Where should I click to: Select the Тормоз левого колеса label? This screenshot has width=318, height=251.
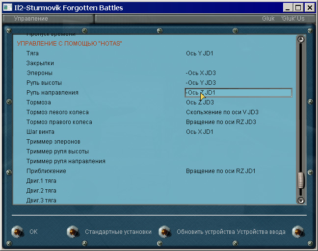click(x=57, y=112)
